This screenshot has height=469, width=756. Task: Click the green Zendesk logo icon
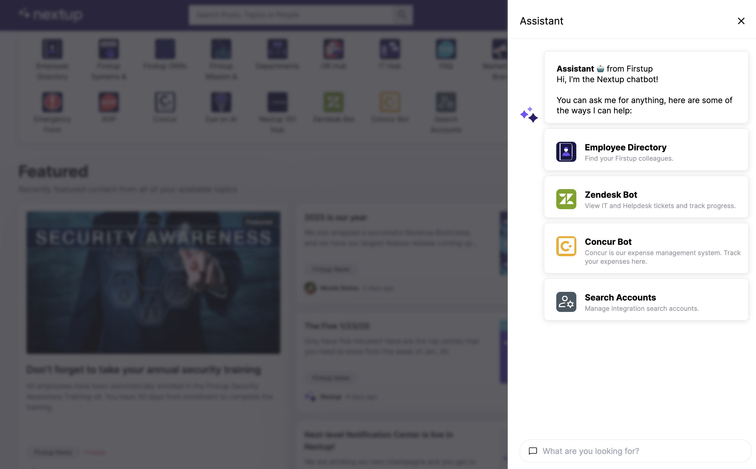pyautogui.click(x=566, y=199)
